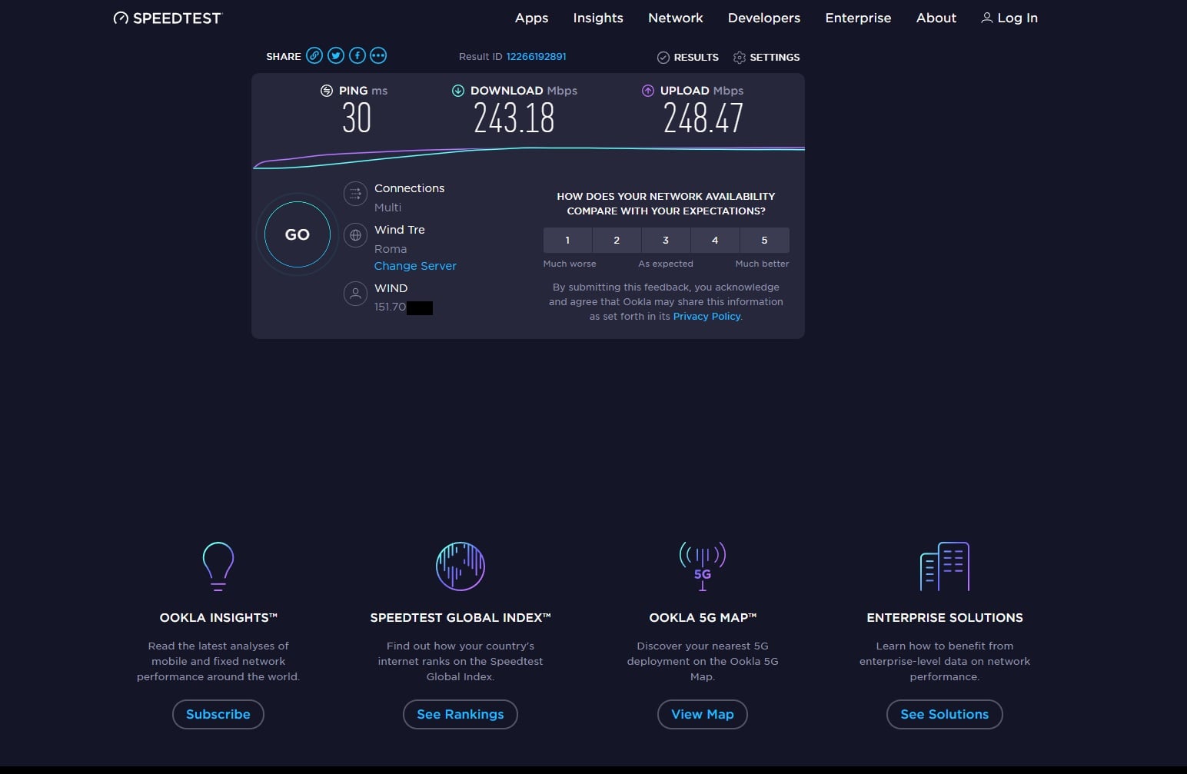This screenshot has height=774, width=1187.
Task: Open more share options ellipsis icon
Action: 378,55
